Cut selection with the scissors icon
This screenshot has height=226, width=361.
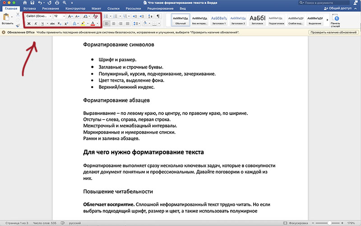point(18,14)
